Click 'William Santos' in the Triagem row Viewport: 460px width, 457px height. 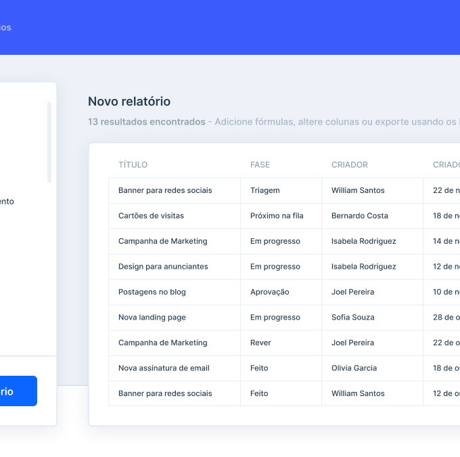(x=372, y=191)
